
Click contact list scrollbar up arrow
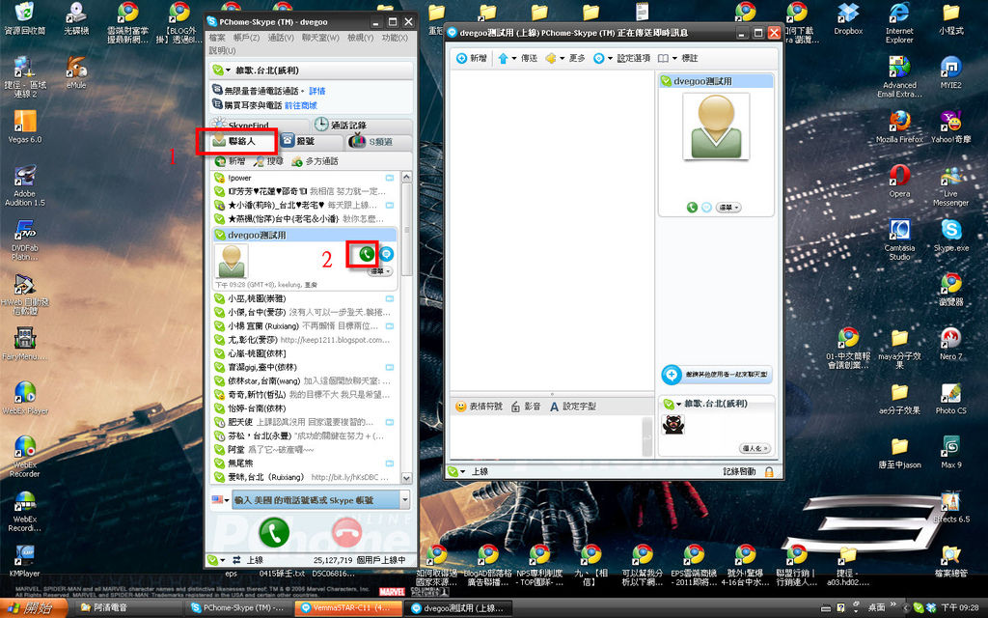pos(406,178)
